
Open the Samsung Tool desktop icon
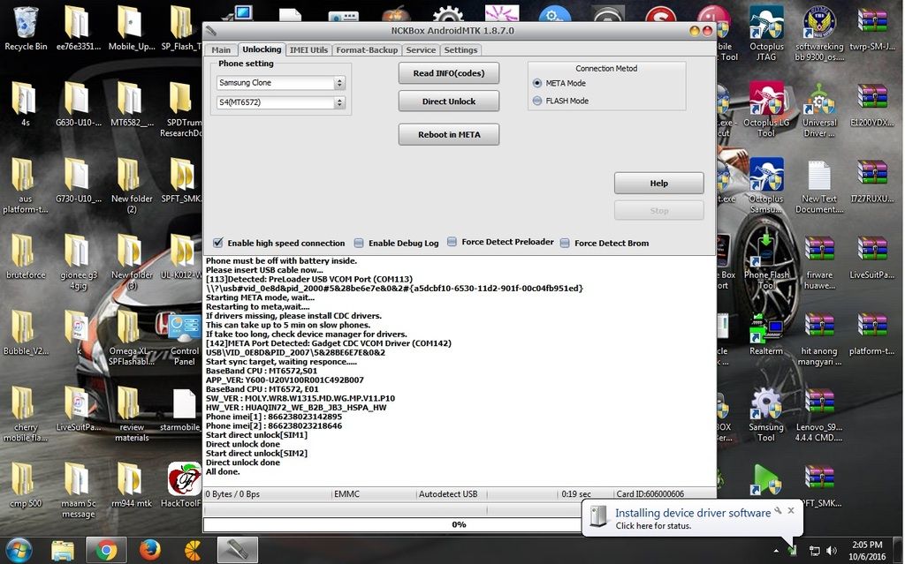[x=765, y=410]
